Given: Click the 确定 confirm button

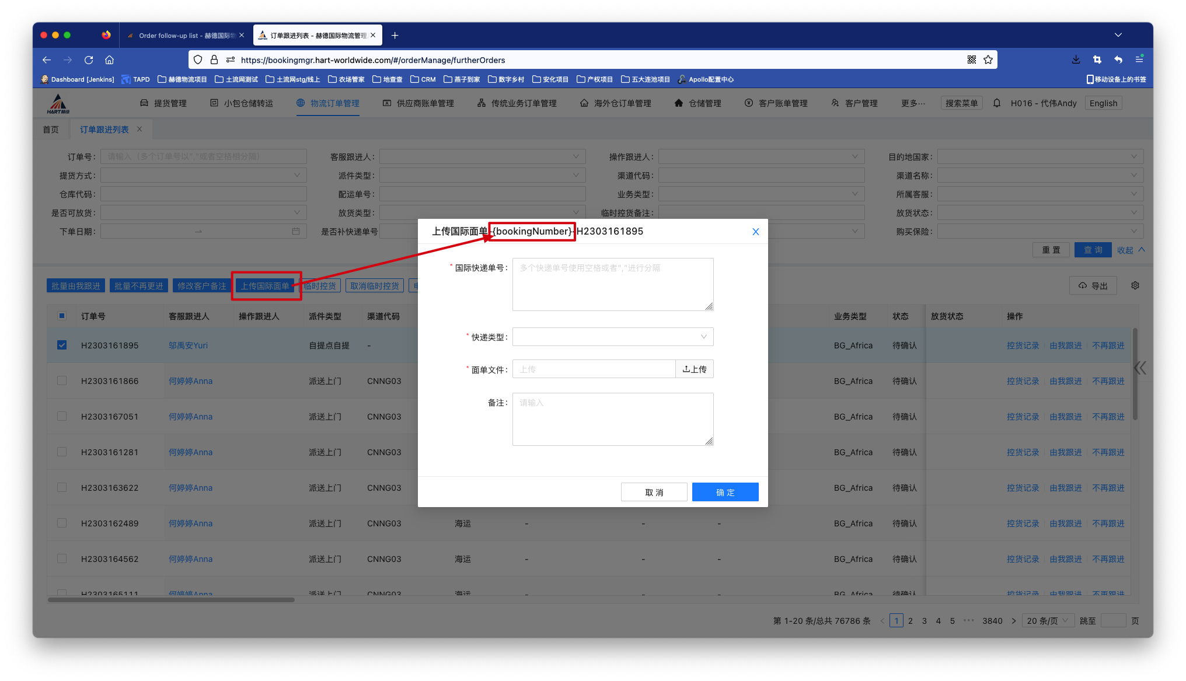Looking at the screenshot, I should (x=725, y=492).
